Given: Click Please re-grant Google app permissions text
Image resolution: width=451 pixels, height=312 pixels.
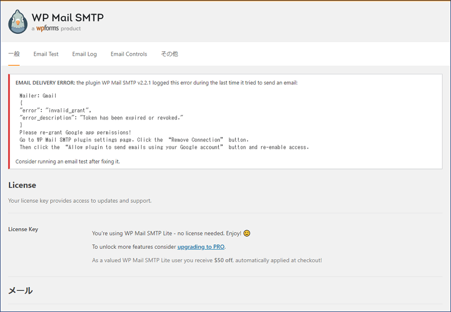Looking at the screenshot, I should pyautogui.click(x=76, y=132).
